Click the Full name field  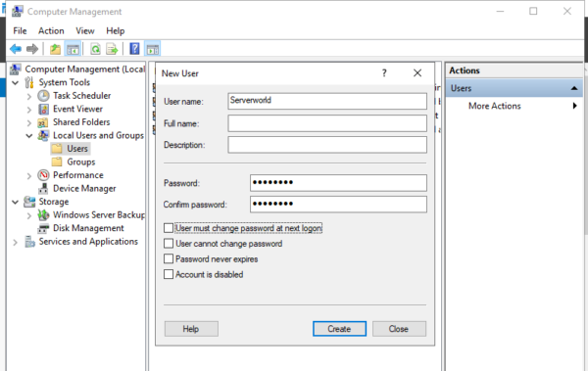coord(327,123)
